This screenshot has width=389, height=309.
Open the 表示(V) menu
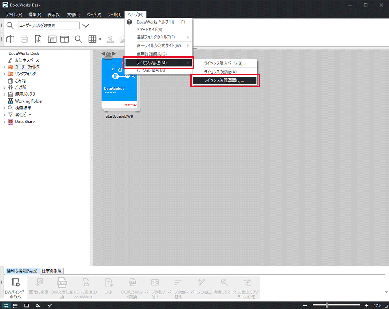point(54,14)
